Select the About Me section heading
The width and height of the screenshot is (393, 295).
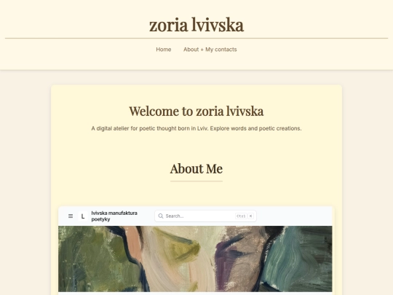[x=196, y=168]
